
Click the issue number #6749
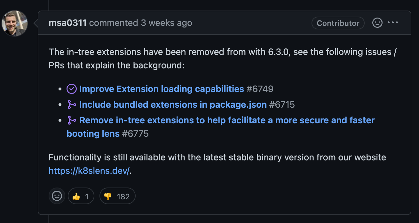click(x=260, y=89)
